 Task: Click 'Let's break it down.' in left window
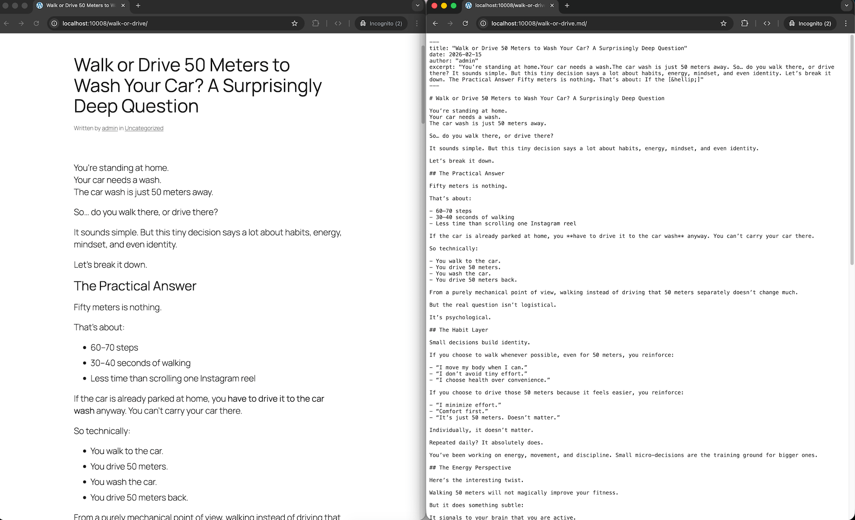point(110,265)
